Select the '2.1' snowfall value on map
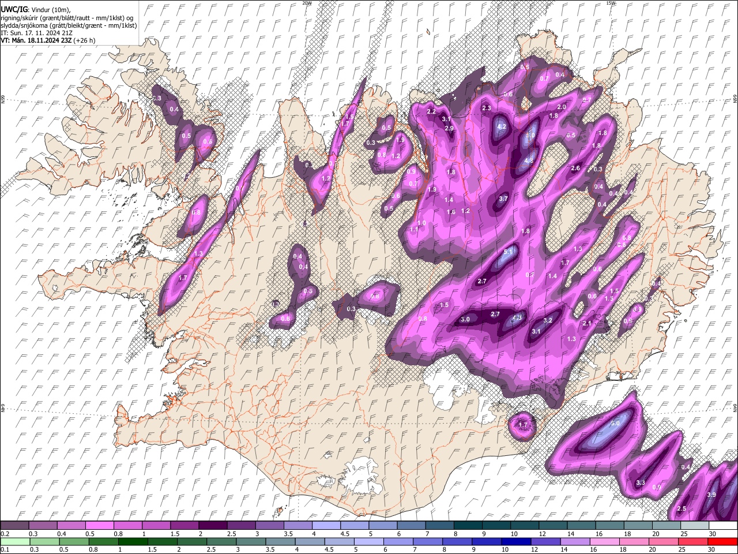 click(x=587, y=324)
